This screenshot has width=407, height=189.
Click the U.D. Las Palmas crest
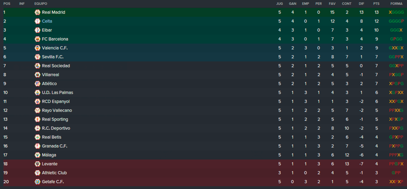click(37, 93)
